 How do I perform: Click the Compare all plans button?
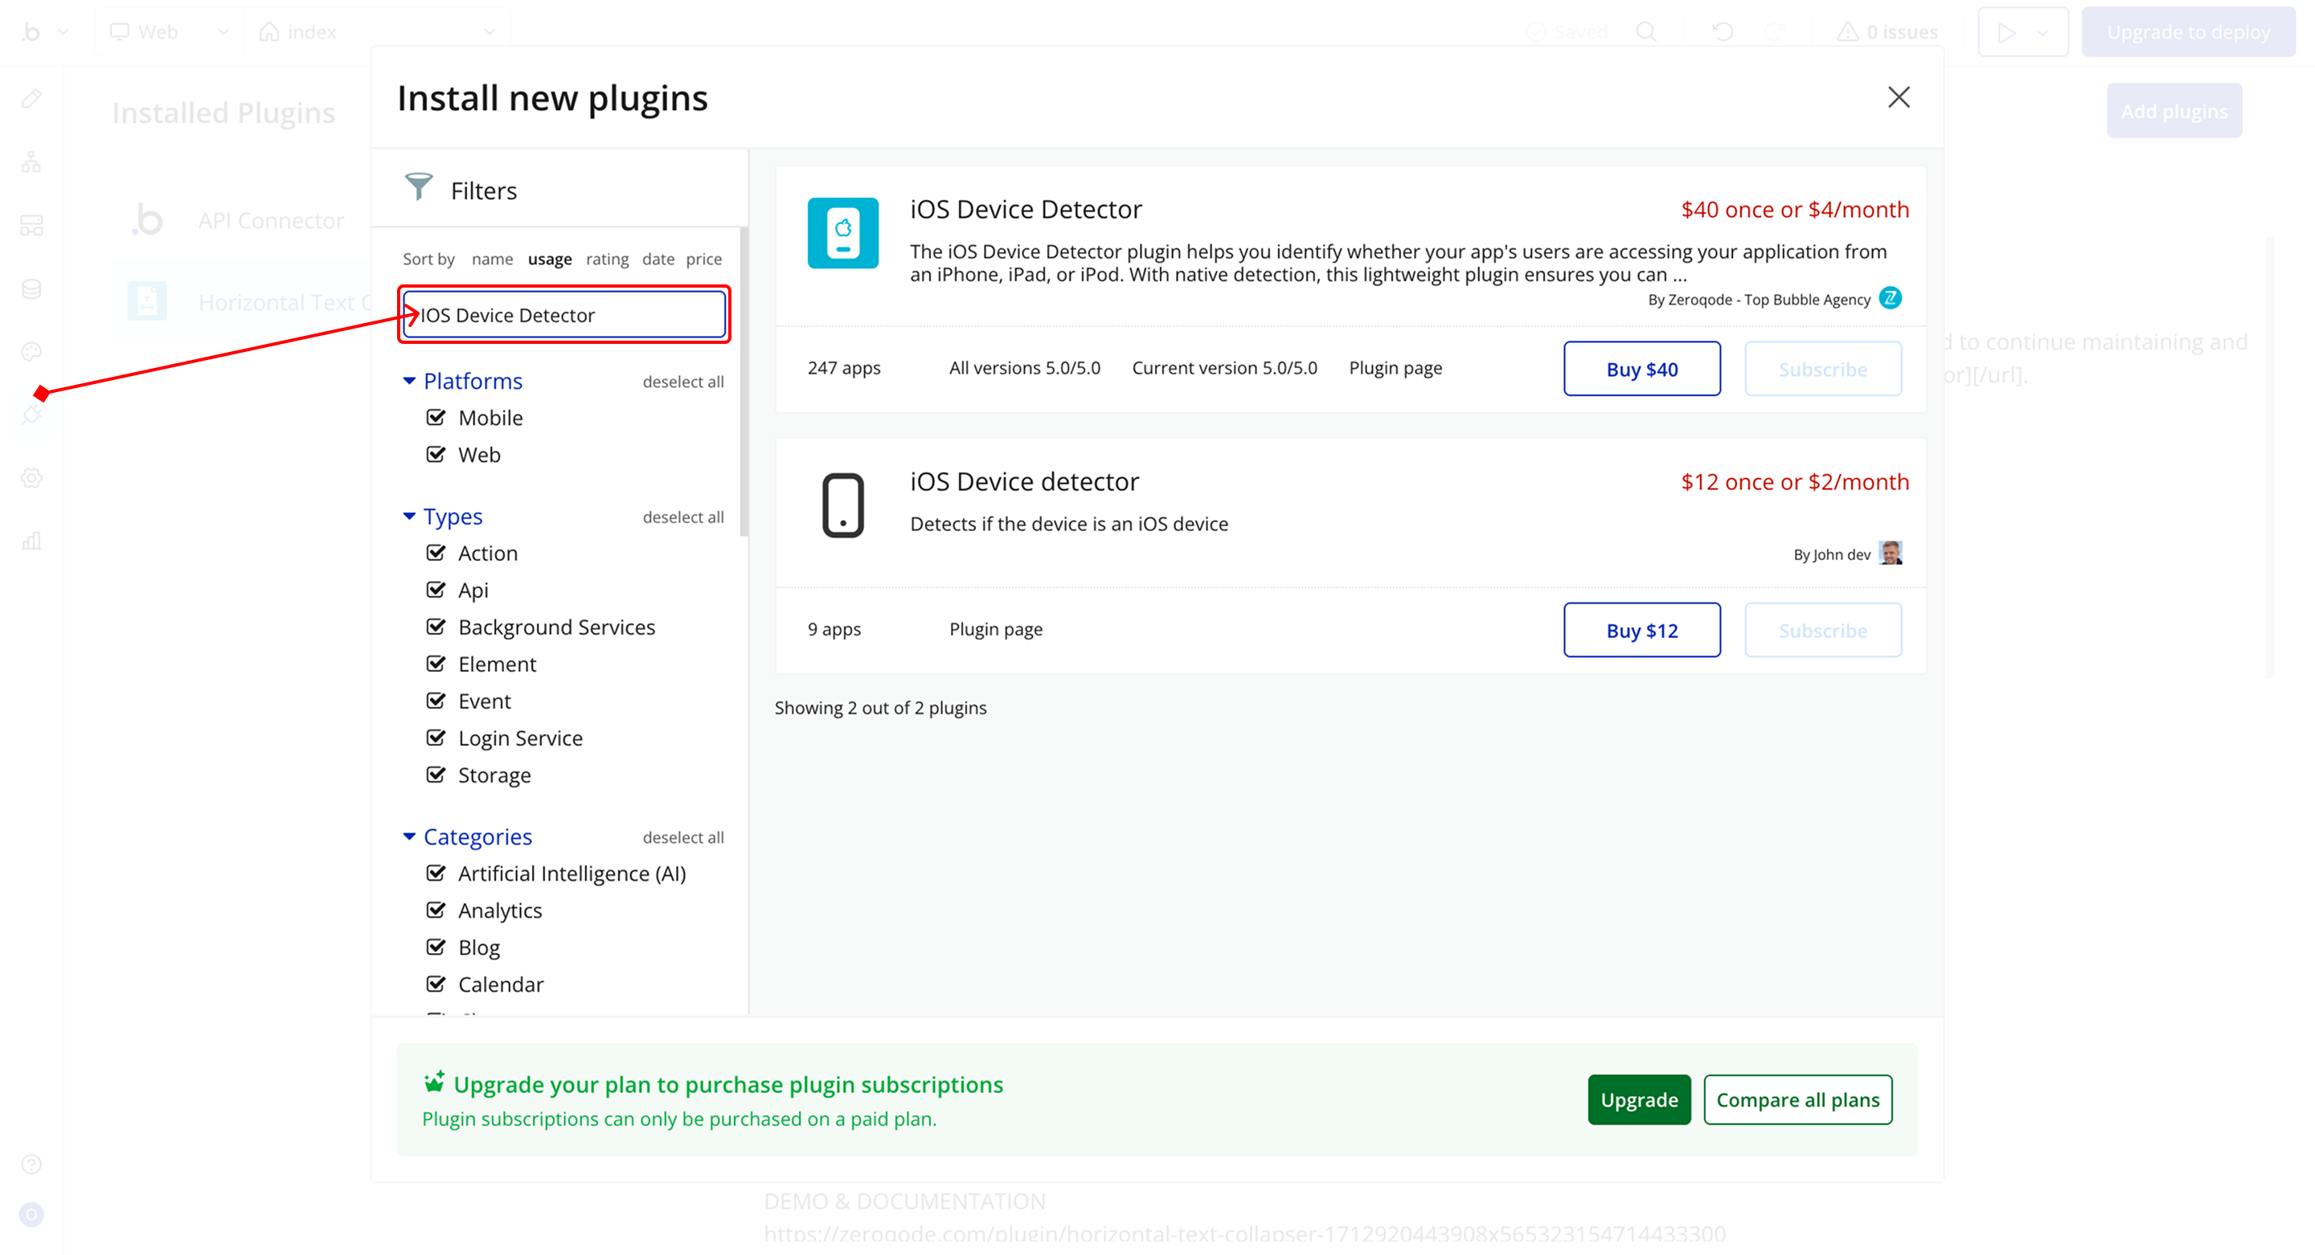1797,1100
